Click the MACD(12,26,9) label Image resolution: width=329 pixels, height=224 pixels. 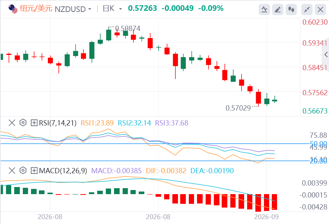(x=63, y=171)
